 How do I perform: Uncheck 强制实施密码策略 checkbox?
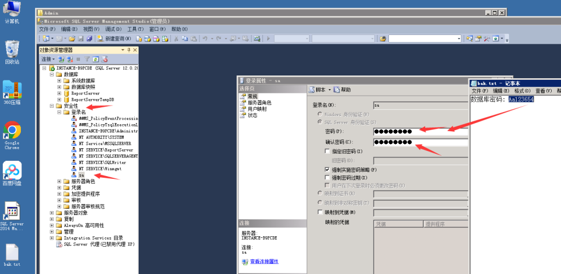pyautogui.click(x=327, y=170)
